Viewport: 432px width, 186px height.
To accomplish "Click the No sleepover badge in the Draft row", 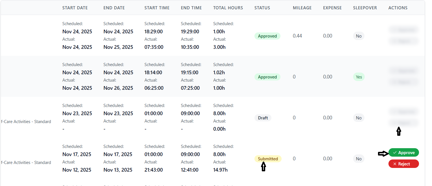I will 358,118.
